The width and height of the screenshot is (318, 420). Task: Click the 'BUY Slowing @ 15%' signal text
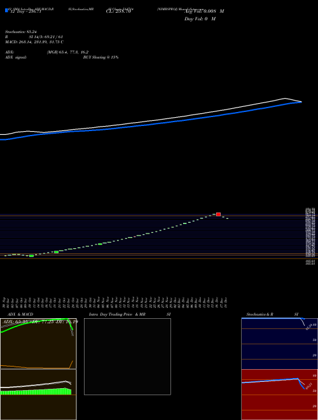point(100,57)
